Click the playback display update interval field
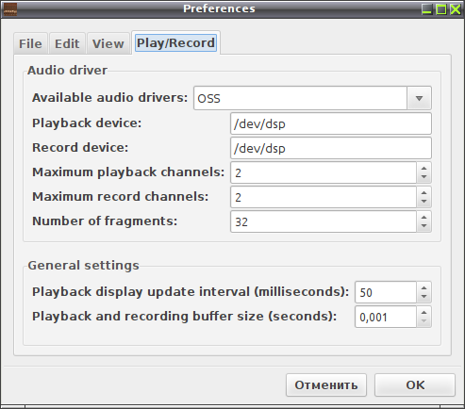This screenshot has width=465, height=409. point(386,292)
